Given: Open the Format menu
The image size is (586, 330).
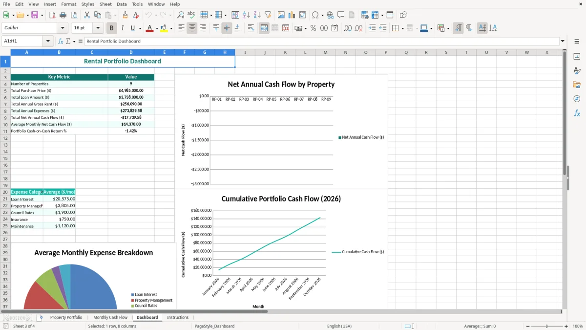Looking at the screenshot, I should (x=68, y=4).
